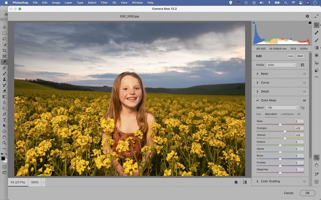Open the Adjust dropdown showing HSL
Viewport: 321px width, 200px height.
282,107
